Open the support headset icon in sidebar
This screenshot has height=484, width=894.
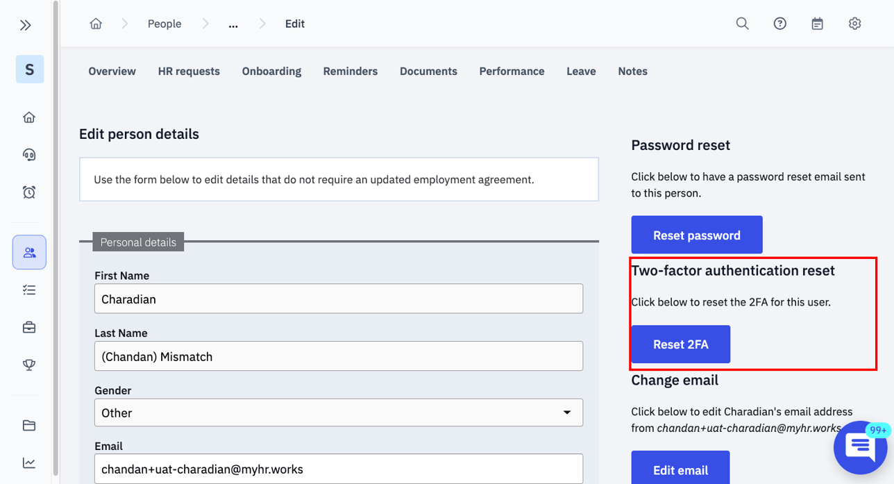coord(29,155)
